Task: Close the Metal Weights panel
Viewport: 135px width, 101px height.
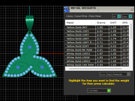Action: 132,9
